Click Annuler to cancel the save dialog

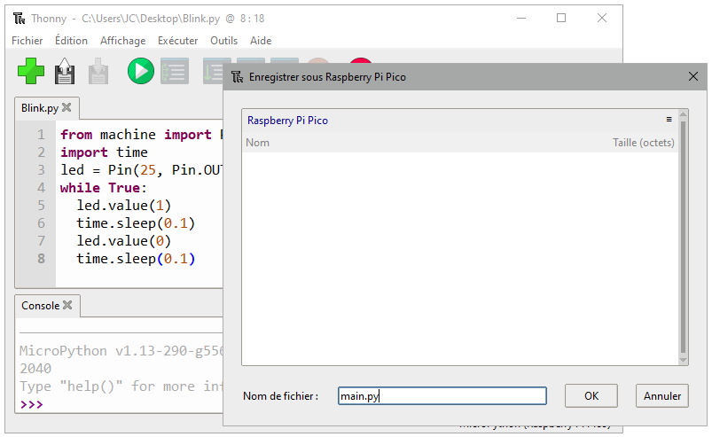coord(662,396)
